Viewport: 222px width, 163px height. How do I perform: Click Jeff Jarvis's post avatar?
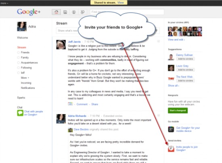pyautogui.click(x=61, y=44)
